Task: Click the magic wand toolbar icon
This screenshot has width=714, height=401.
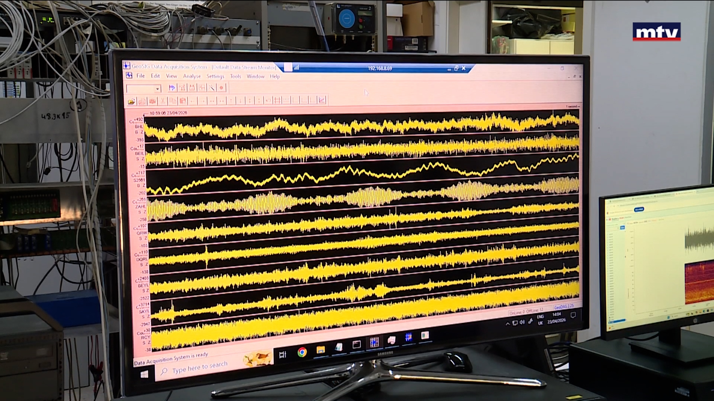Action: 212,88
